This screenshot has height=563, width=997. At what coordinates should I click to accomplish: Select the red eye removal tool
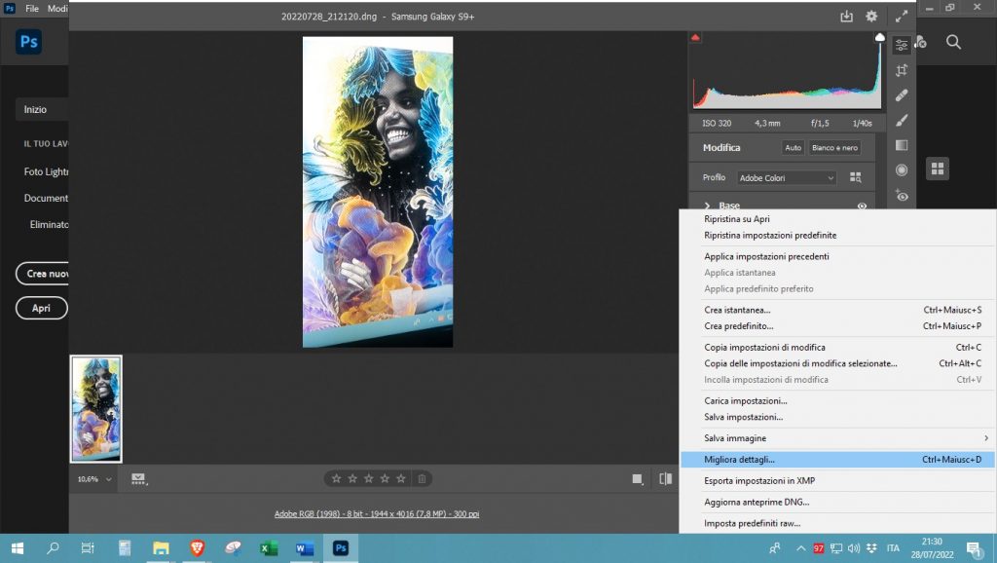tap(902, 196)
